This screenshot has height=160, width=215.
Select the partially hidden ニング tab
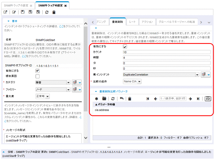[x=102, y=22]
